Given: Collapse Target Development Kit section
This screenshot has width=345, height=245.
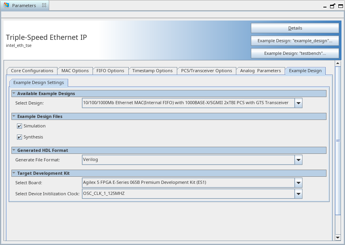Looking at the screenshot, I should pyautogui.click(x=14, y=173).
